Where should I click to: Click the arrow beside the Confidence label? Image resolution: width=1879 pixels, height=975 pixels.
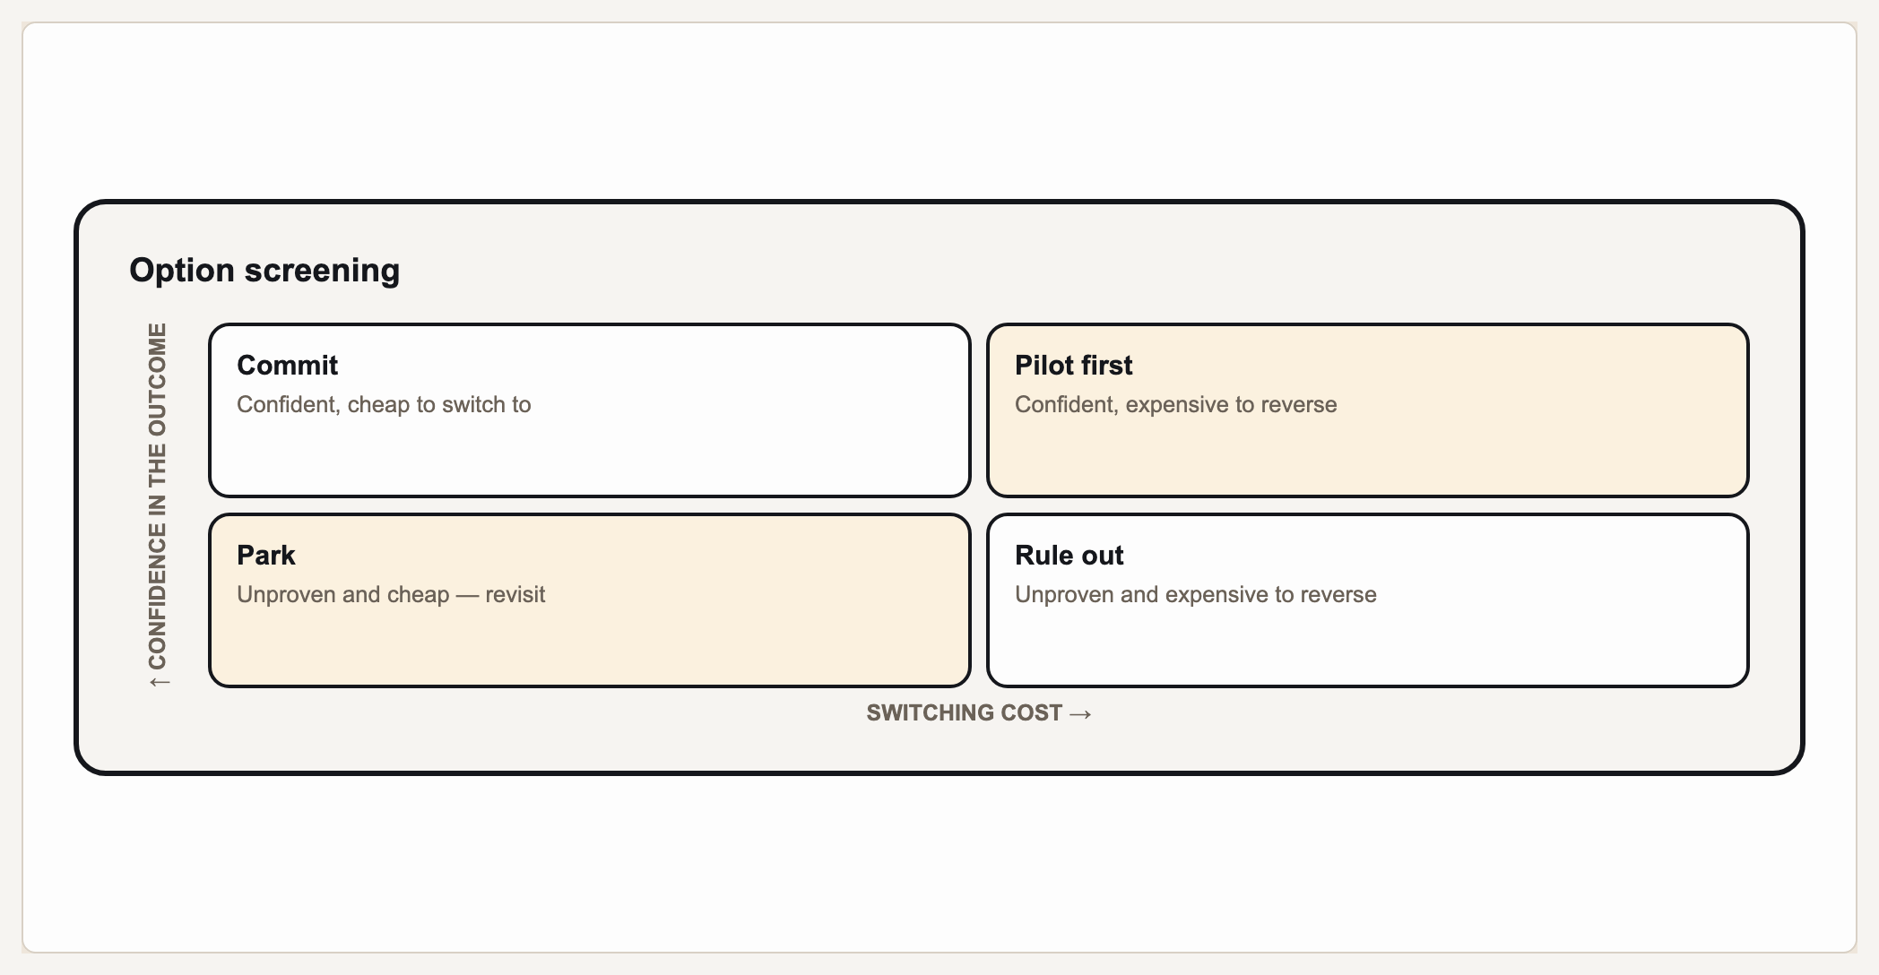pyautogui.click(x=159, y=683)
